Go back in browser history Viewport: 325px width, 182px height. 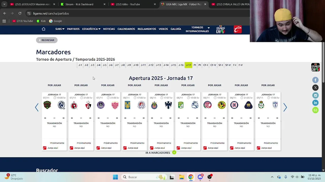(x=5, y=13)
